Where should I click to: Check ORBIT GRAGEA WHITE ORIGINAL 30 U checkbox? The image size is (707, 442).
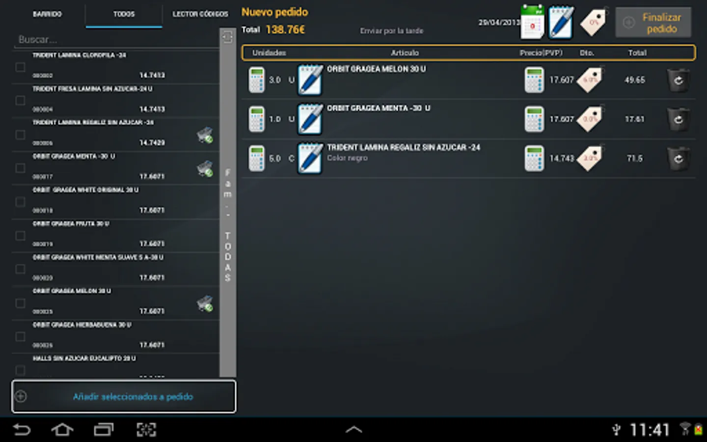point(20,202)
